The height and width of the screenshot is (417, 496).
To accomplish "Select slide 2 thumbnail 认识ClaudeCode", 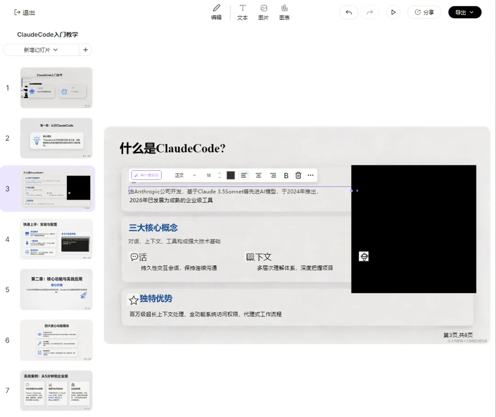I will click(x=56, y=138).
